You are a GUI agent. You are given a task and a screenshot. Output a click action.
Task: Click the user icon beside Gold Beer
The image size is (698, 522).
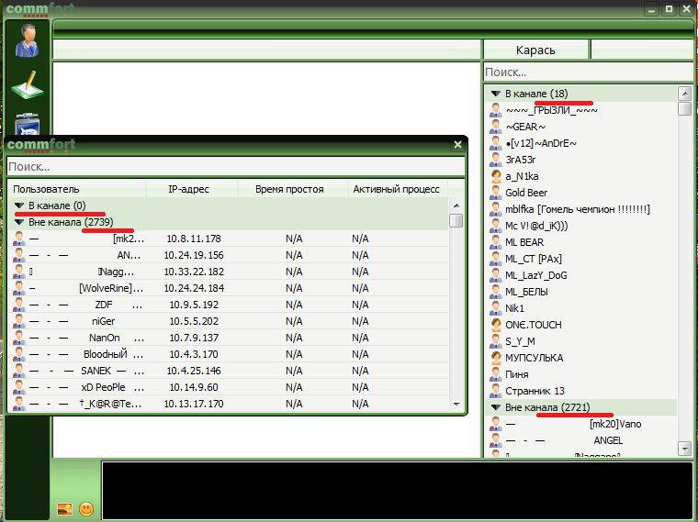click(495, 193)
